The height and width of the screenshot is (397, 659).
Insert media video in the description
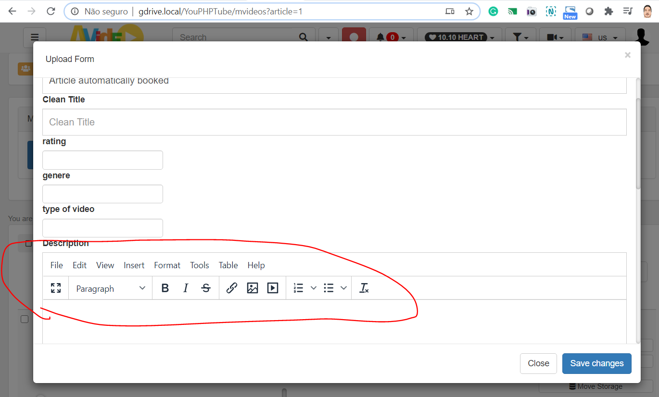click(273, 288)
